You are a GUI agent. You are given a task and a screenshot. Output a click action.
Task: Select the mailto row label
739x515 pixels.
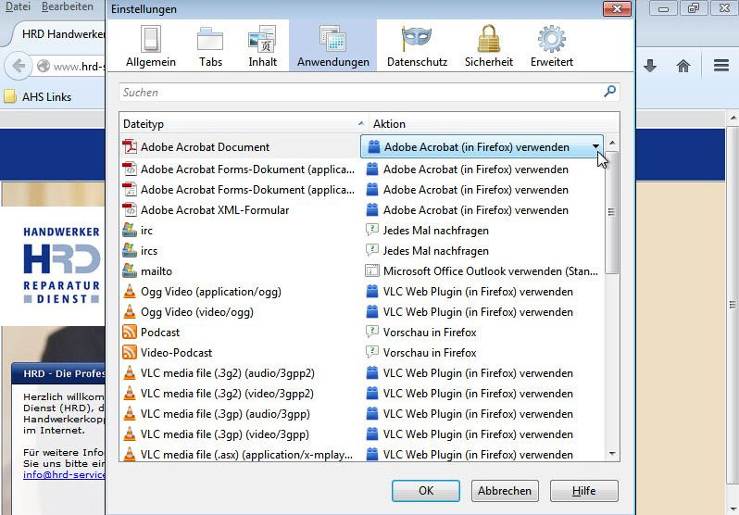[x=156, y=271]
